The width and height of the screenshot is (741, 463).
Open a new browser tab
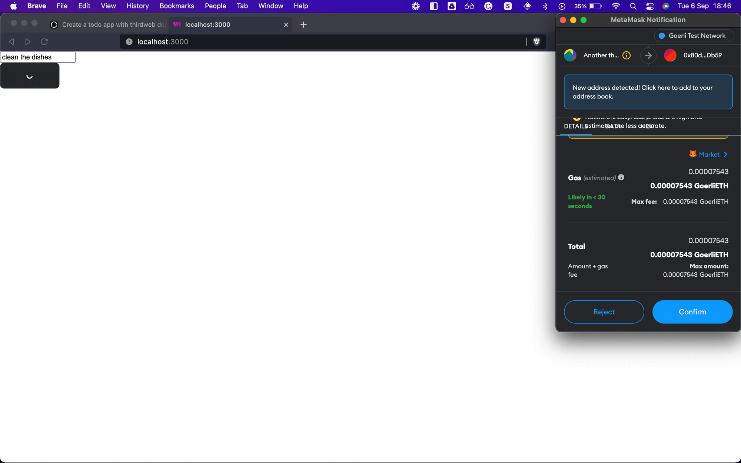pos(303,24)
